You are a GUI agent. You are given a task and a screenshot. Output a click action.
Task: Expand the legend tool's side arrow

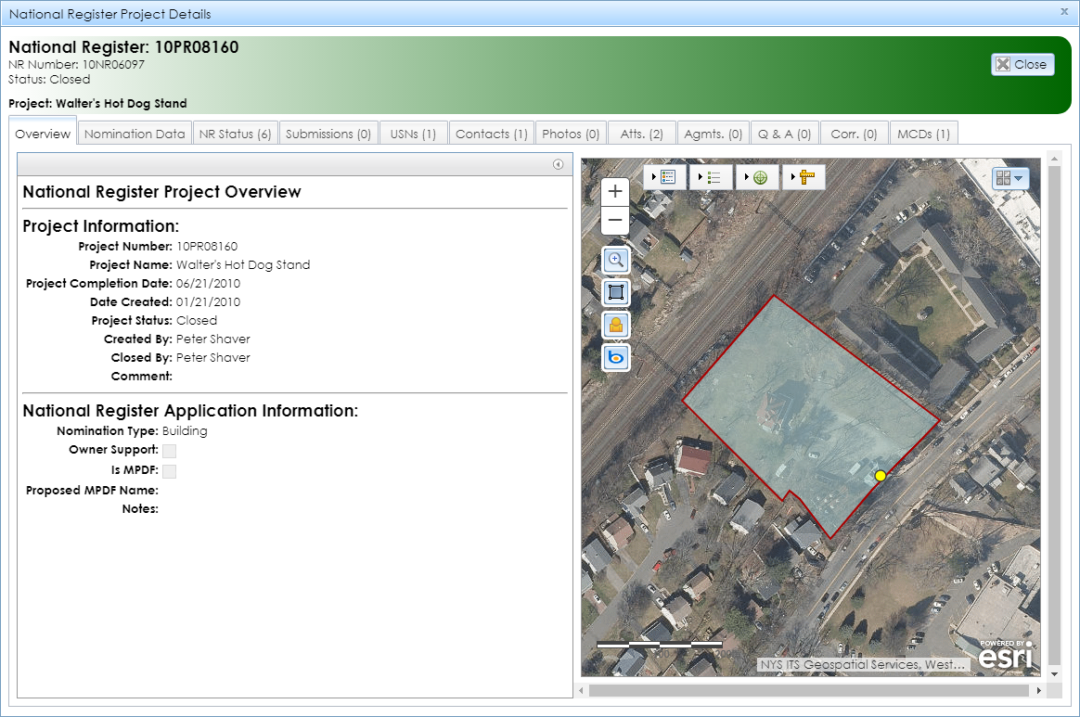point(652,178)
